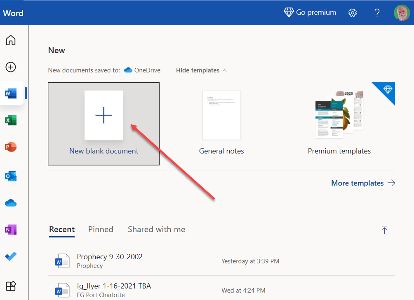Create a New blank document
The width and height of the screenshot is (414, 300).
(103, 124)
